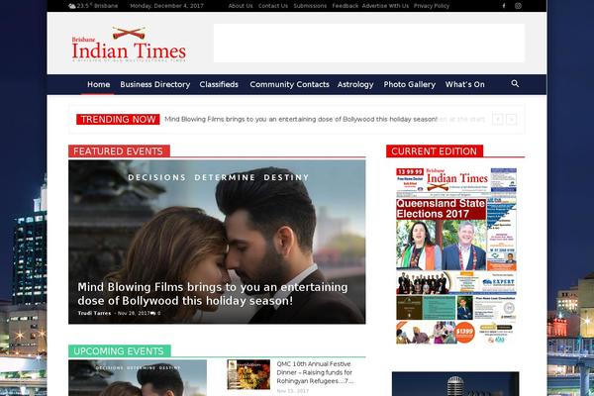
Task: Click the QMC Festive Dinner thumbnail
Action: pyautogui.click(x=248, y=374)
